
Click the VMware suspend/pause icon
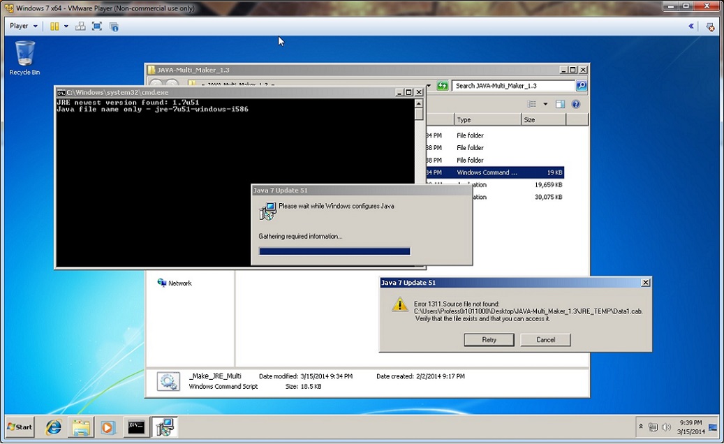click(54, 27)
